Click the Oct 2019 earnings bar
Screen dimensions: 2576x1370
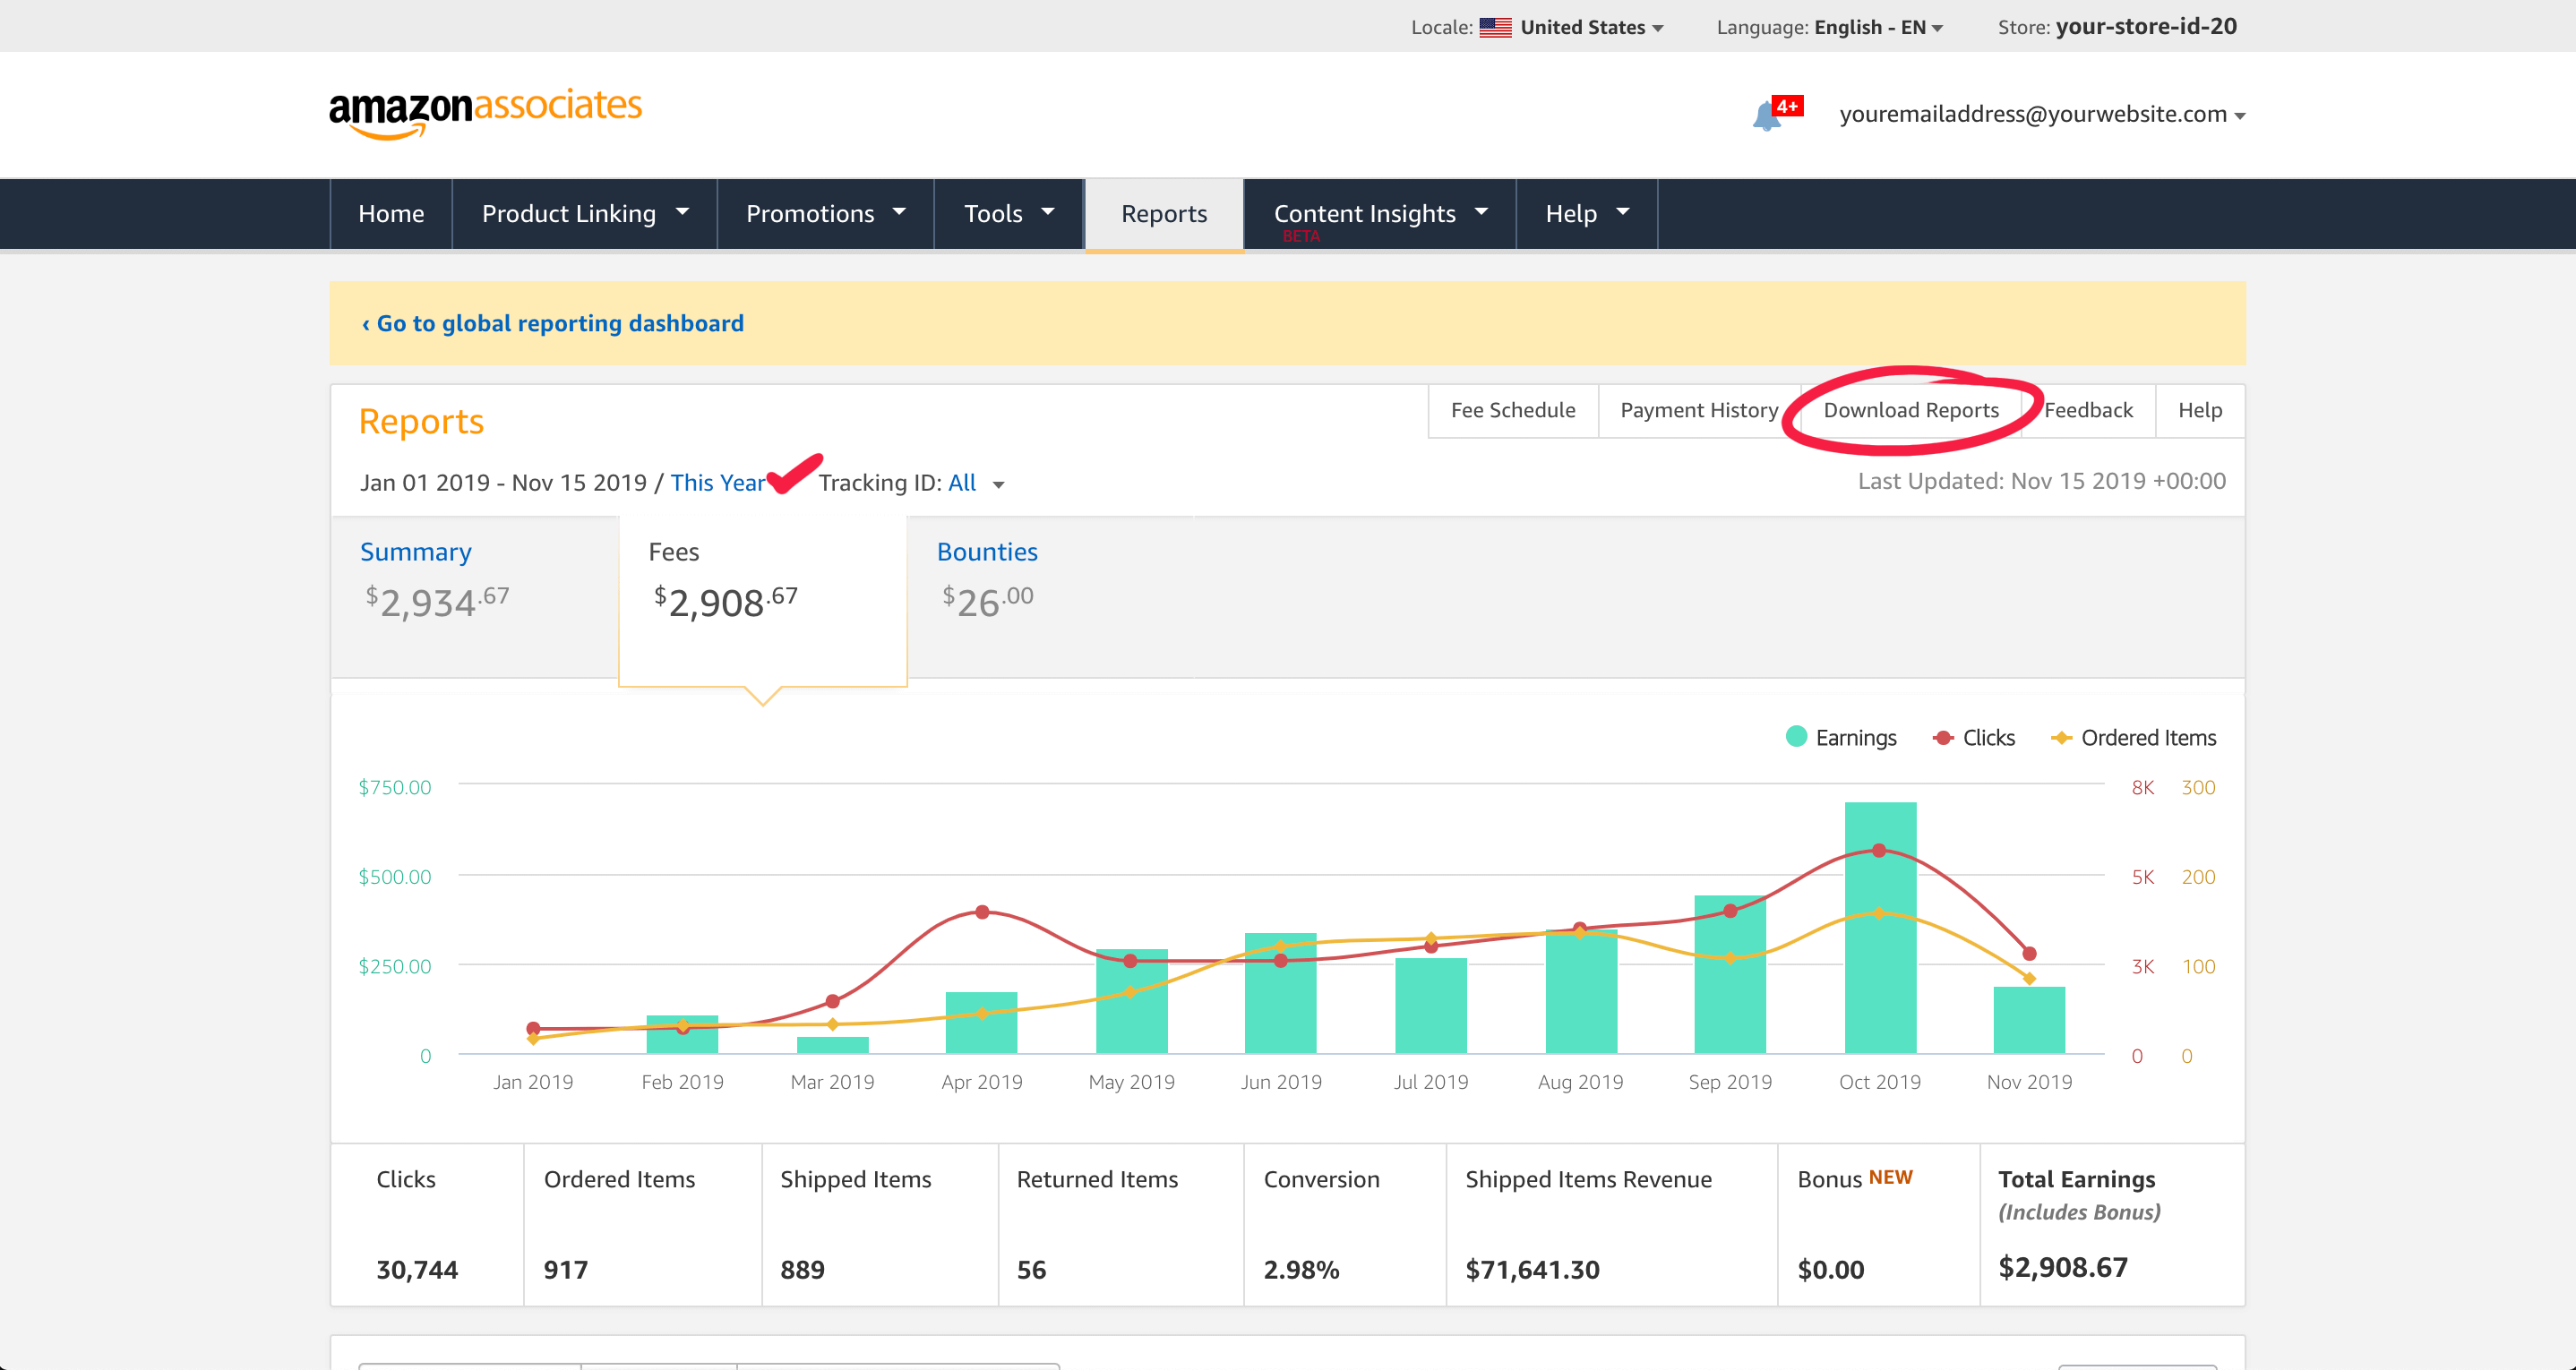tap(1880, 927)
